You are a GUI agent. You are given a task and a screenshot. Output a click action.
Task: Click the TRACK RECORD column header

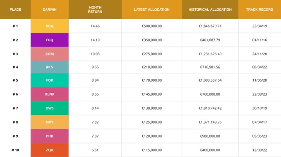pos(259,9)
